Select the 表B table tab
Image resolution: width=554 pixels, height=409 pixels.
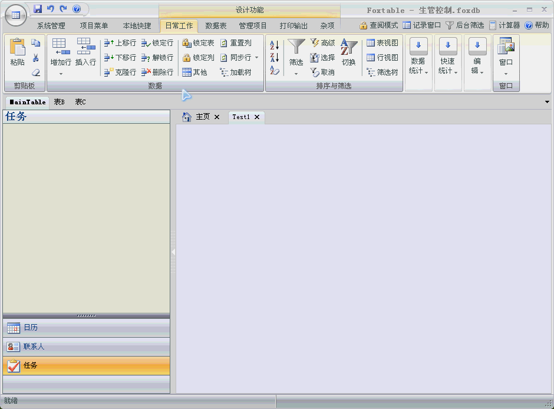[x=59, y=102]
